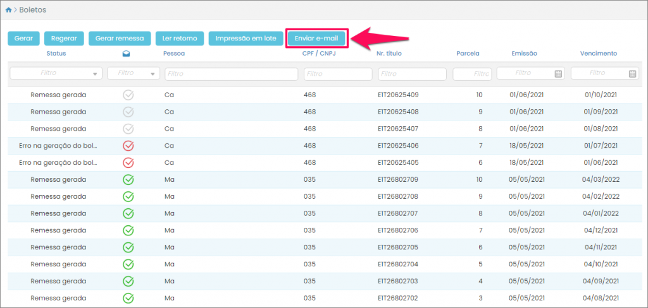This screenshot has height=308, width=648.
Task: Click red status icon for title EIT20625405
Action: (x=128, y=162)
